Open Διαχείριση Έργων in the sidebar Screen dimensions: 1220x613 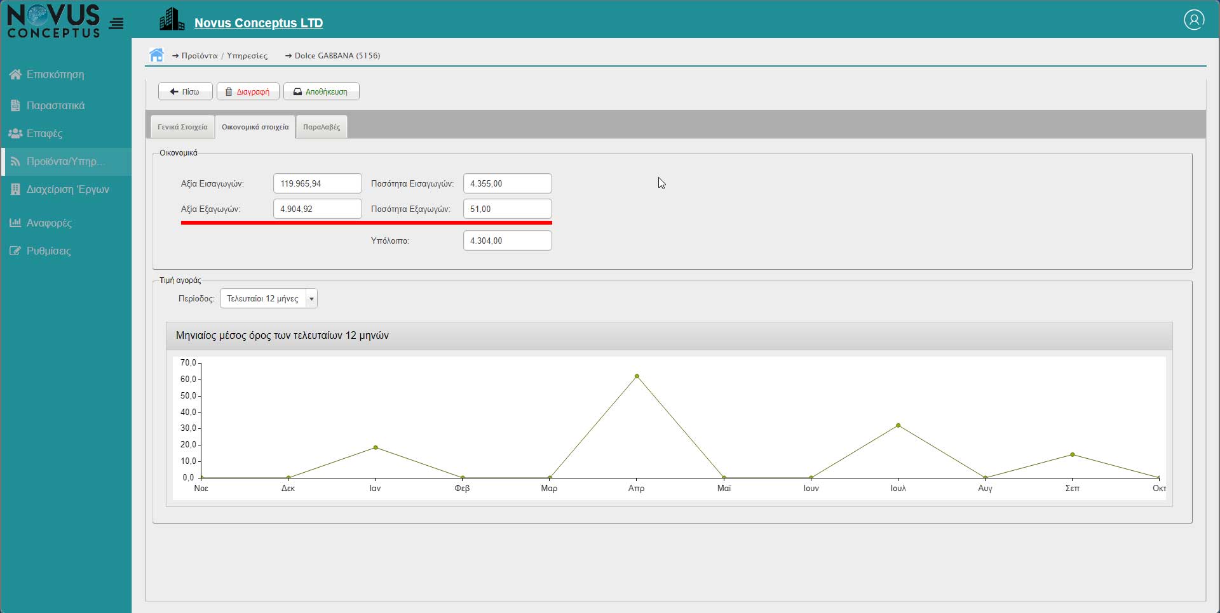(67, 190)
